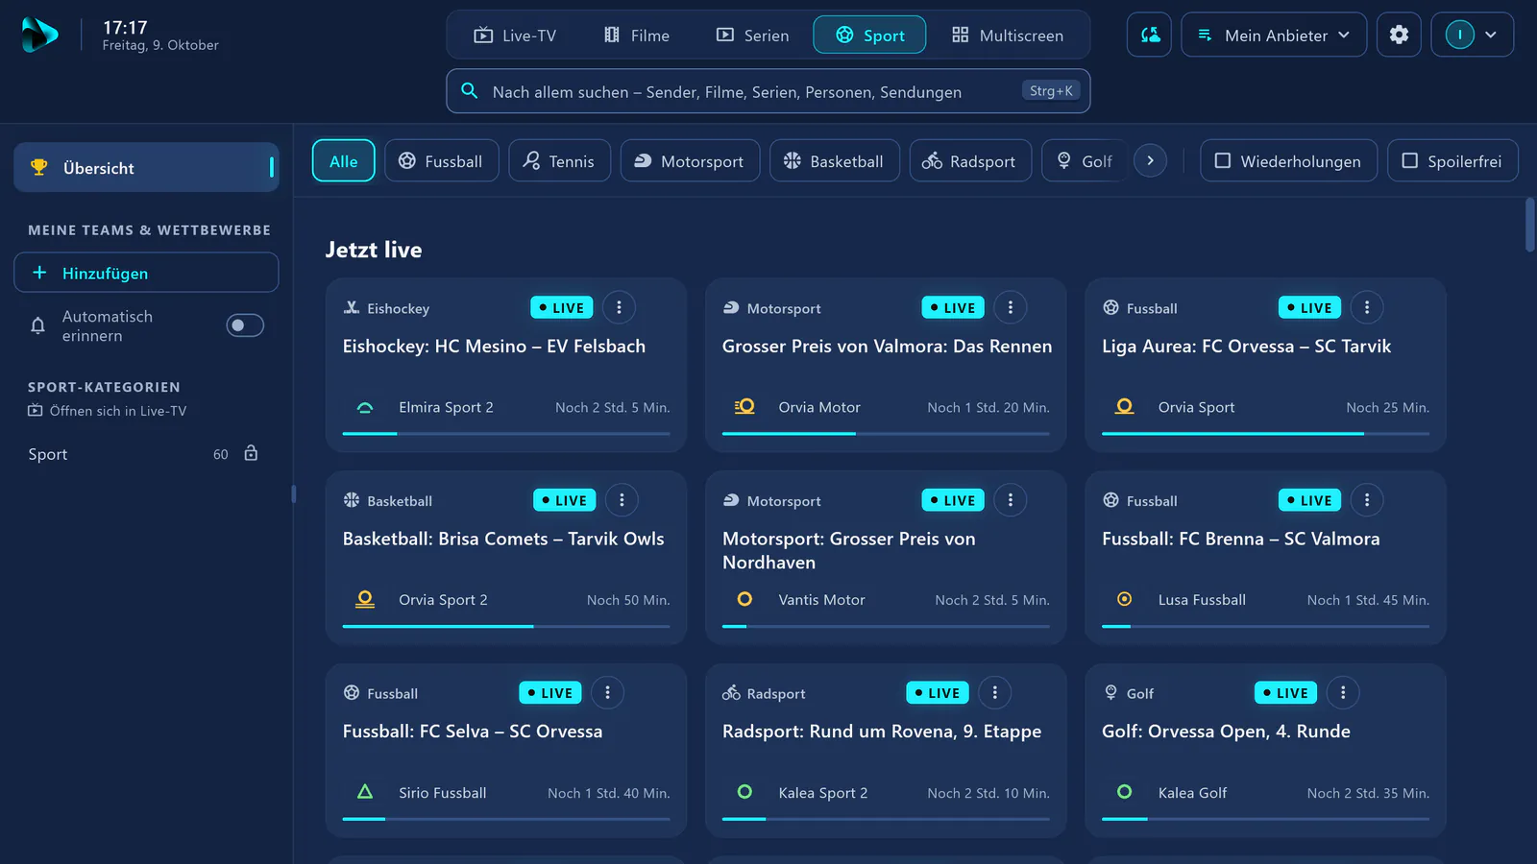Click Hinzufügen to add a team
This screenshot has width=1537, height=864.
146,273
